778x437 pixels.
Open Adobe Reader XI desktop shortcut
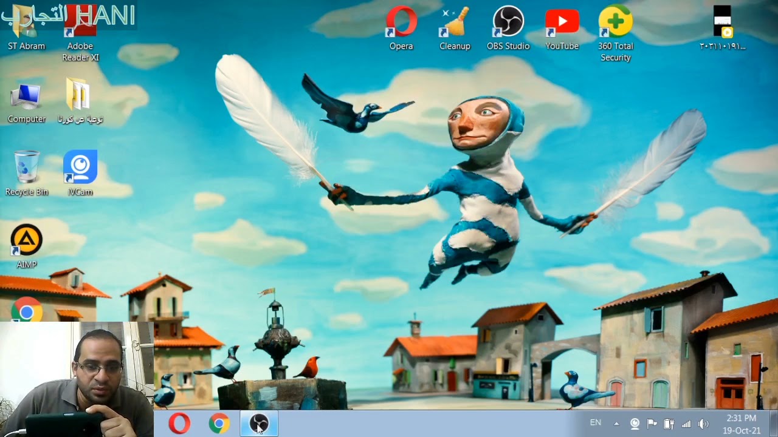click(80, 33)
